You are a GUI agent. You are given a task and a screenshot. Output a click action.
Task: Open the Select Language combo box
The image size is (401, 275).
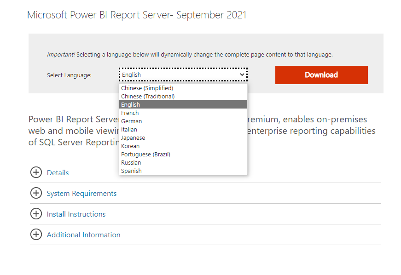click(x=183, y=74)
